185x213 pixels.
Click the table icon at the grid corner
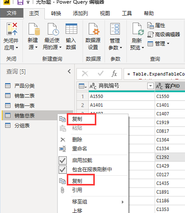tap(83, 86)
